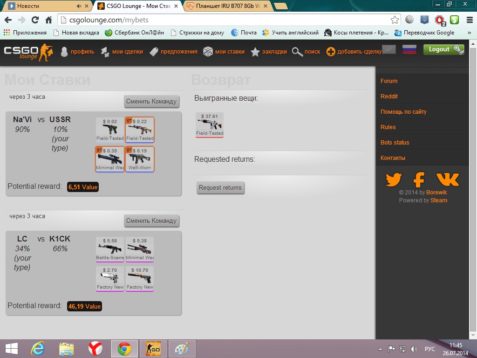The image size is (477, 358).
Task: Click add trade (добавить сделку) plus
Action: (354, 52)
